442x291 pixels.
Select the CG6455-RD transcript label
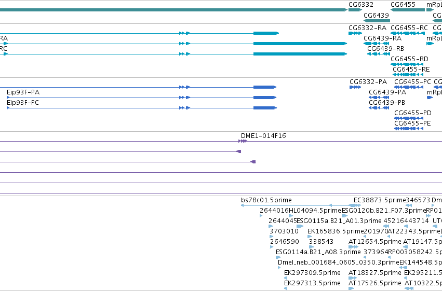(x=409, y=59)
